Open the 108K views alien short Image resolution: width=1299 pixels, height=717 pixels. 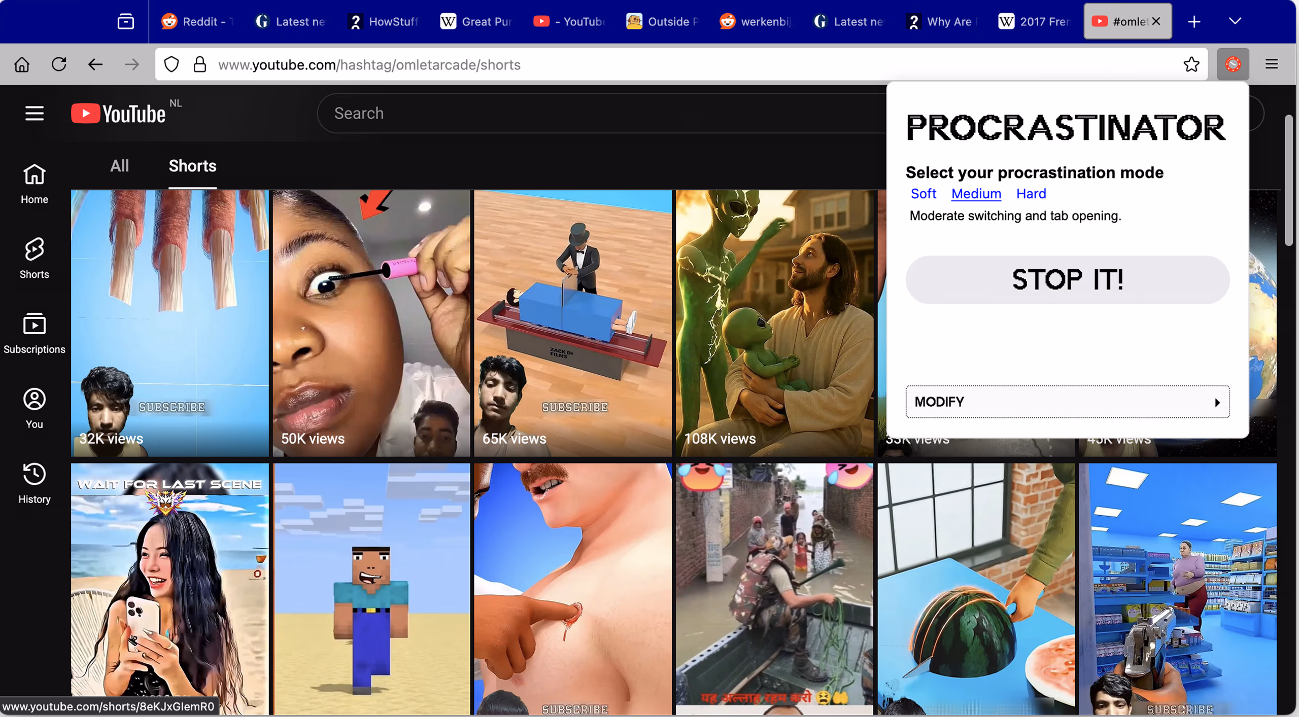point(774,322)
